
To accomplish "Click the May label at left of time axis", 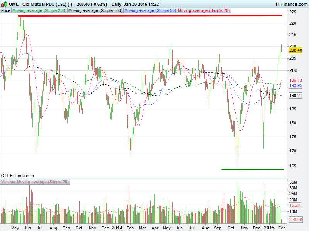I will 15,228.
